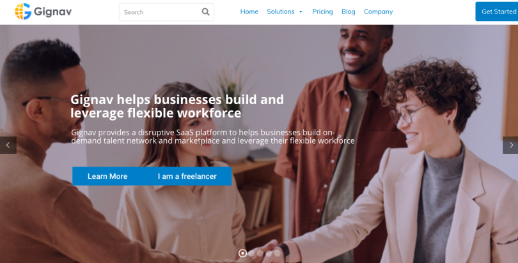Select the third carousel dot
Image resolution: width=518 pixels, height=263 pixels.
pyautogui.click(x=260, y=253)
